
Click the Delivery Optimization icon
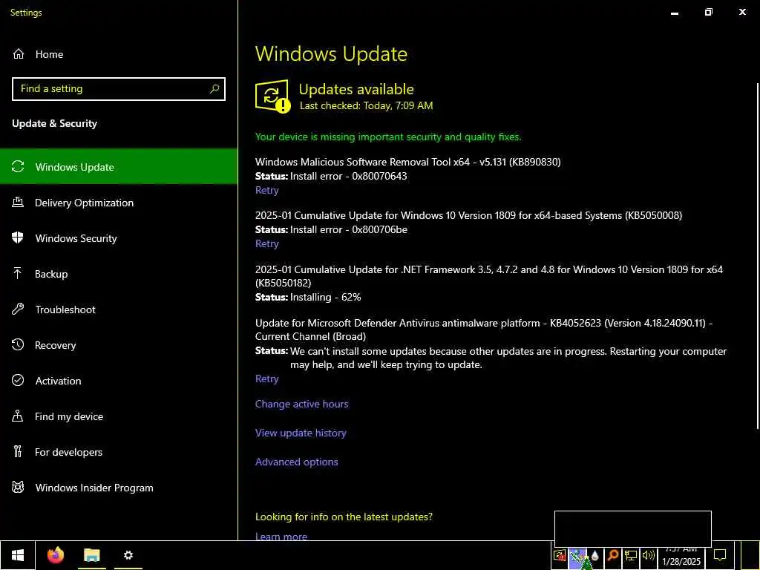click(18, 202)
